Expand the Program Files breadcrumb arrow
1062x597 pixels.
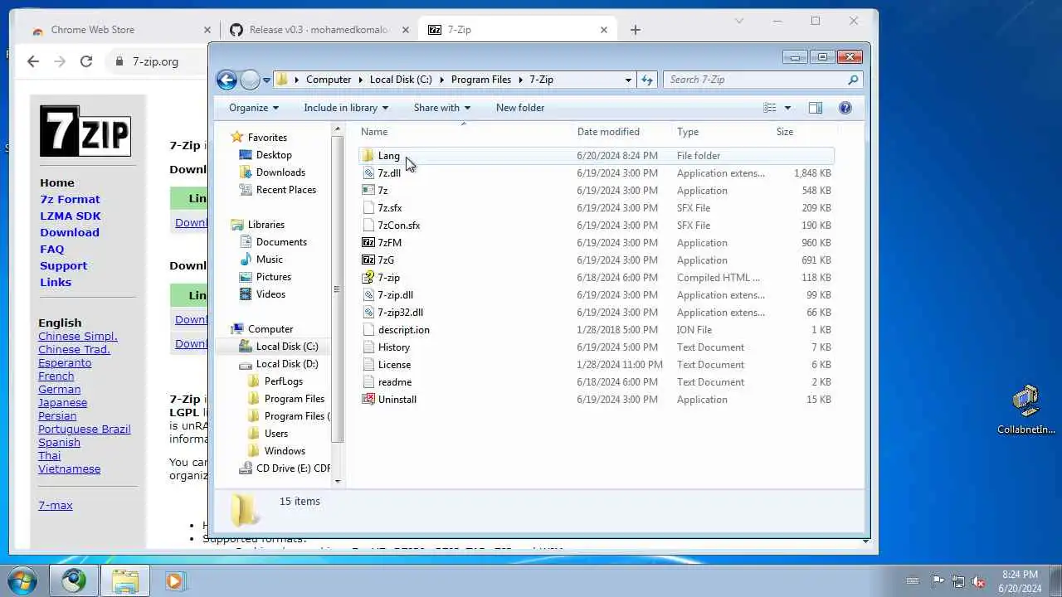pos(520,80)
